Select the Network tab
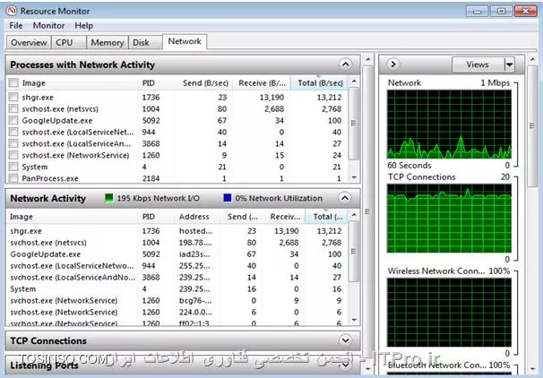Screen dimensions: 543x378 185,41
